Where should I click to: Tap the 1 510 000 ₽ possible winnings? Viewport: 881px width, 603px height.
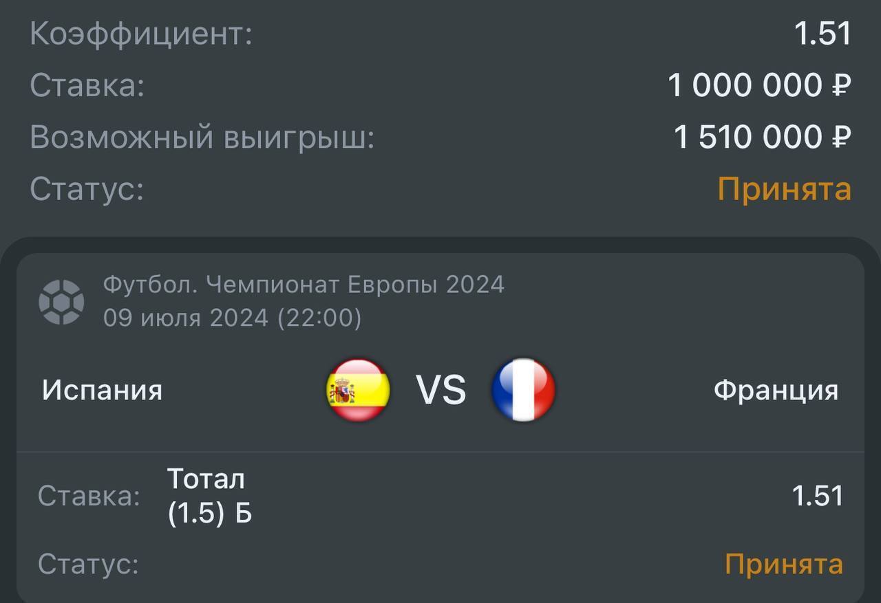pyautogui.click(x=762, y=138)
